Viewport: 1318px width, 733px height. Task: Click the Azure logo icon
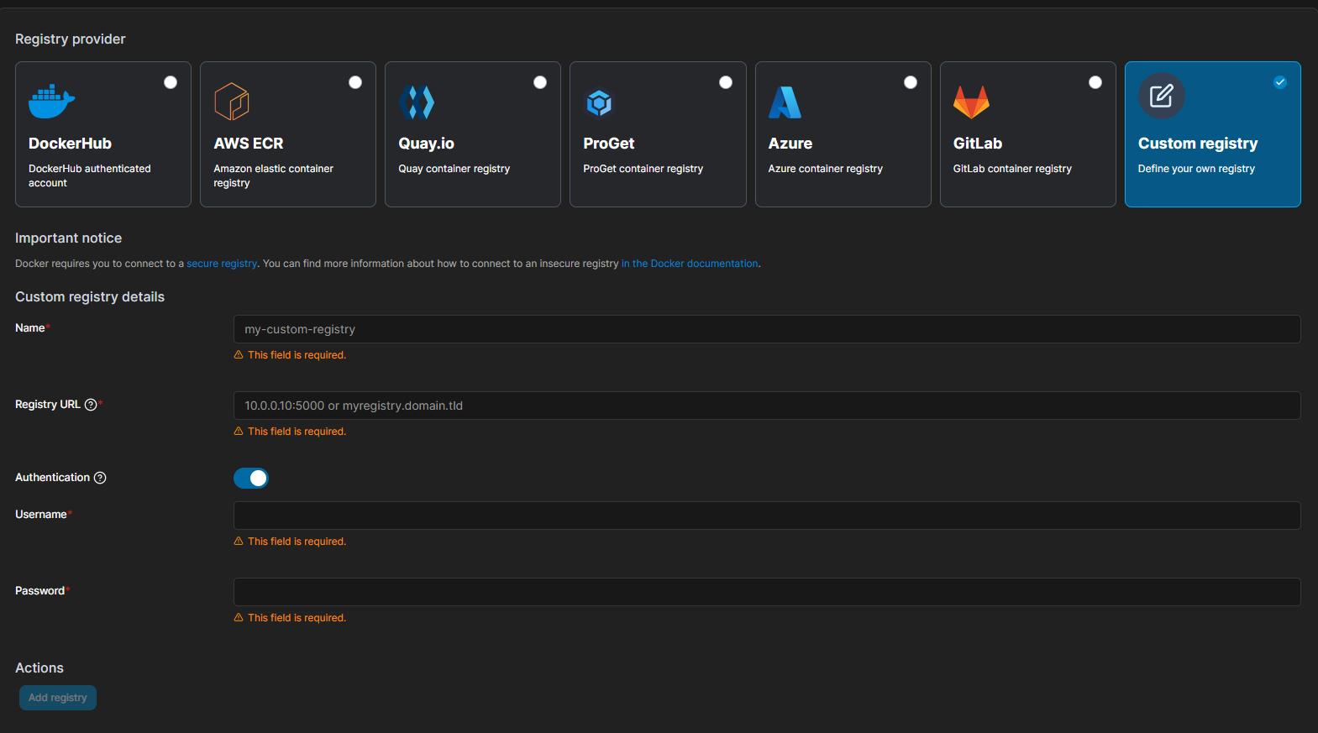pos(785,102)
